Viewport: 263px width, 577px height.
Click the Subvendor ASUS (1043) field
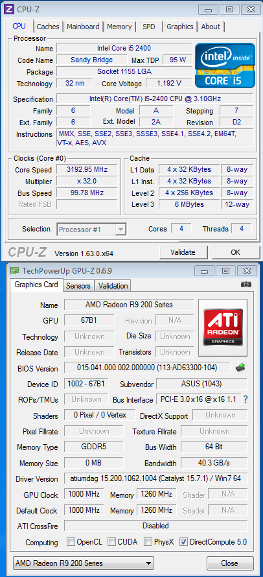(201, 384)
